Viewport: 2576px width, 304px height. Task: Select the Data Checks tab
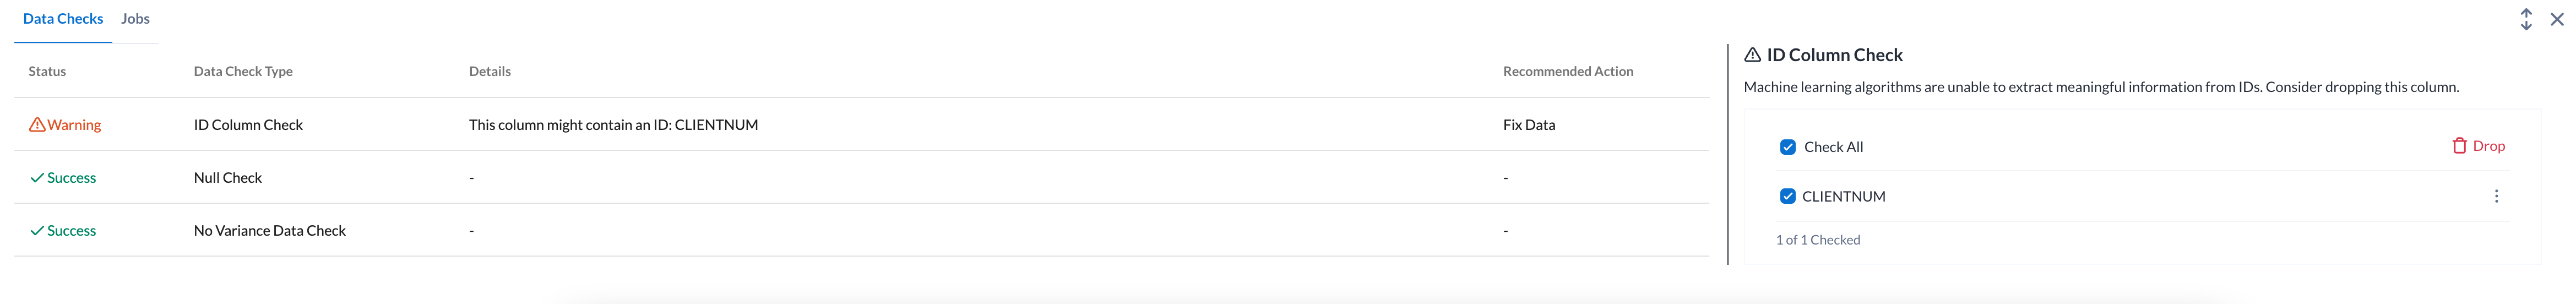pyautogui.click(x=63, y=19)
